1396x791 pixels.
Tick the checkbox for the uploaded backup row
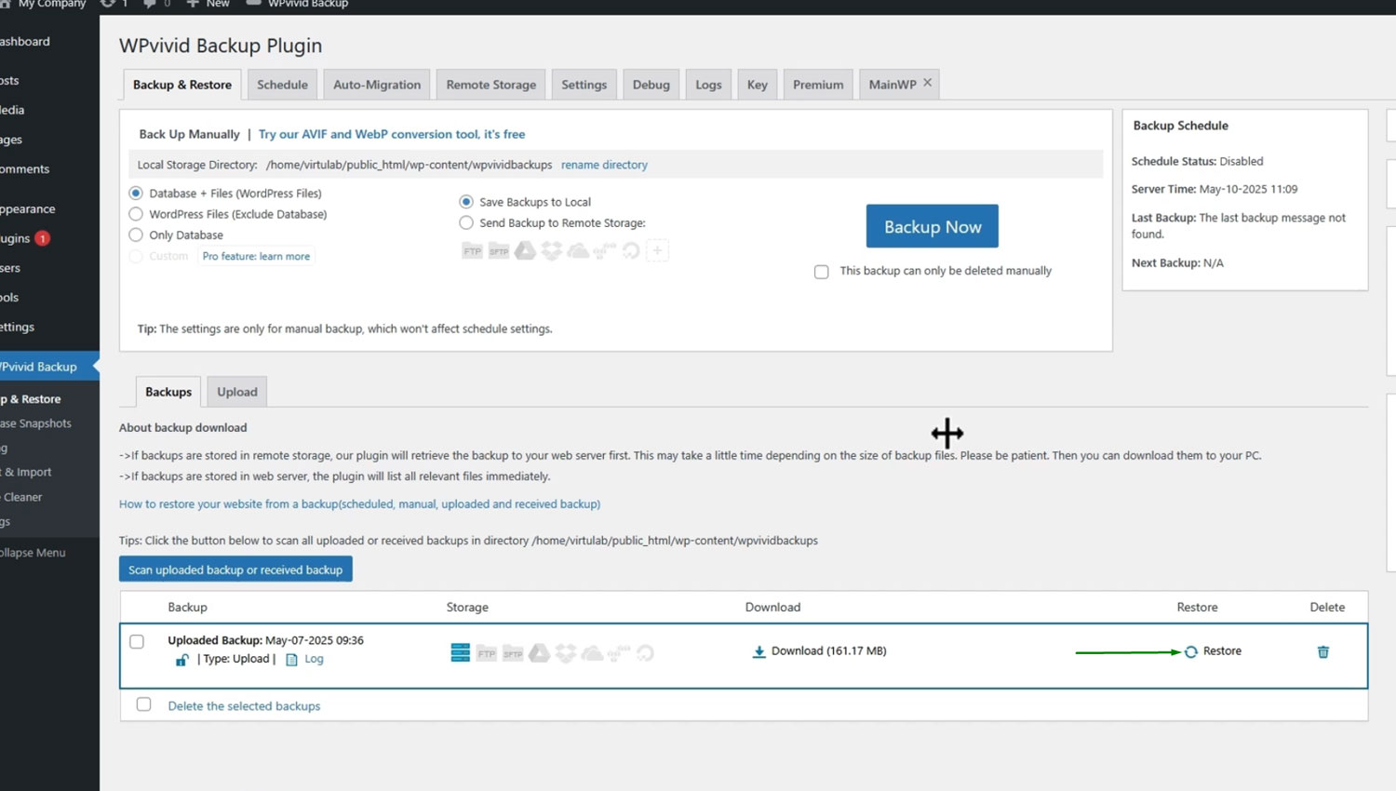[137, 642]
